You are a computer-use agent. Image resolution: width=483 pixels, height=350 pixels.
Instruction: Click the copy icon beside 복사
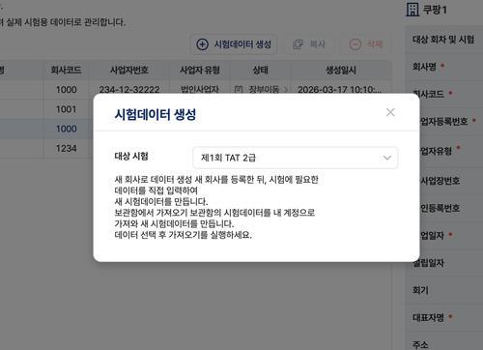(x=298, y=44)
